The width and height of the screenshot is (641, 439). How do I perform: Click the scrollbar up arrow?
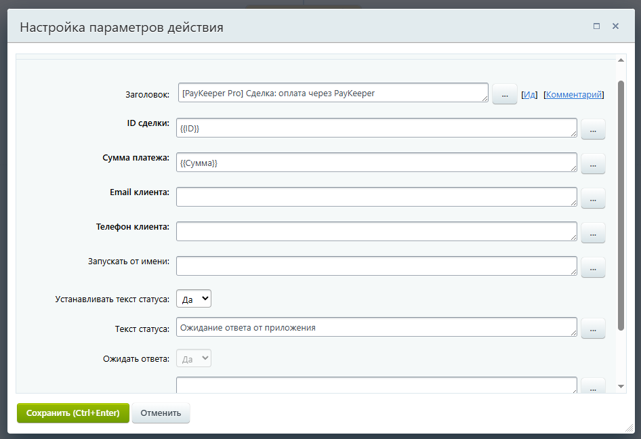621,60
